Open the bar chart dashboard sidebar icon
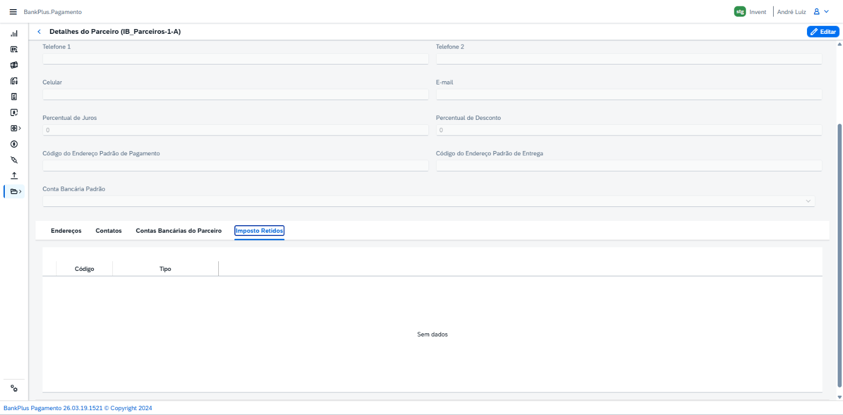 tap(15, 33)
